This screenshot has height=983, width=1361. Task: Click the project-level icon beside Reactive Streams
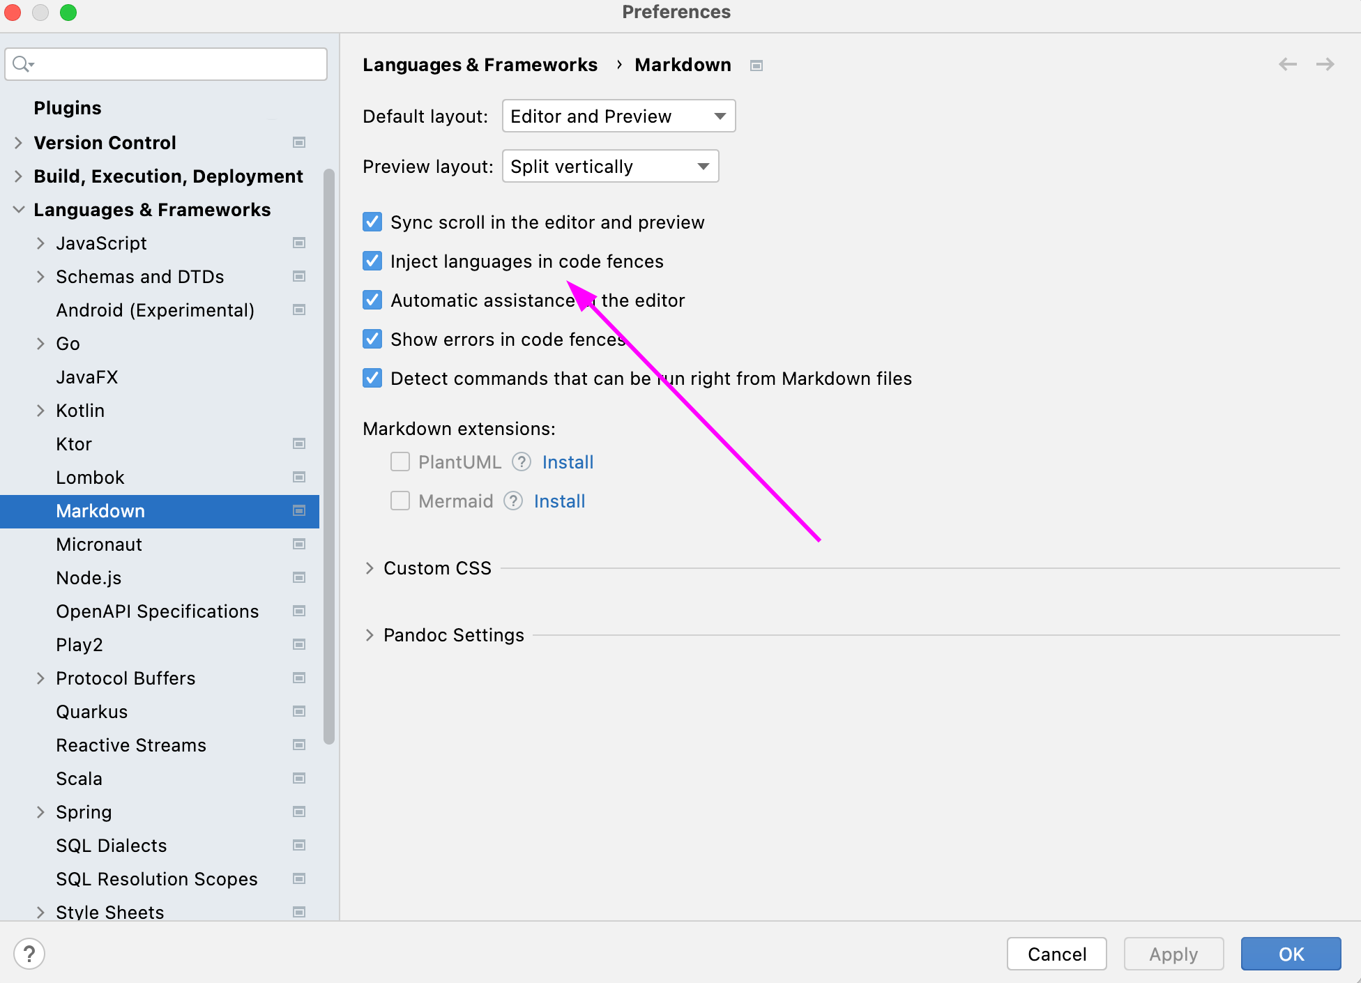pos(299,745)
